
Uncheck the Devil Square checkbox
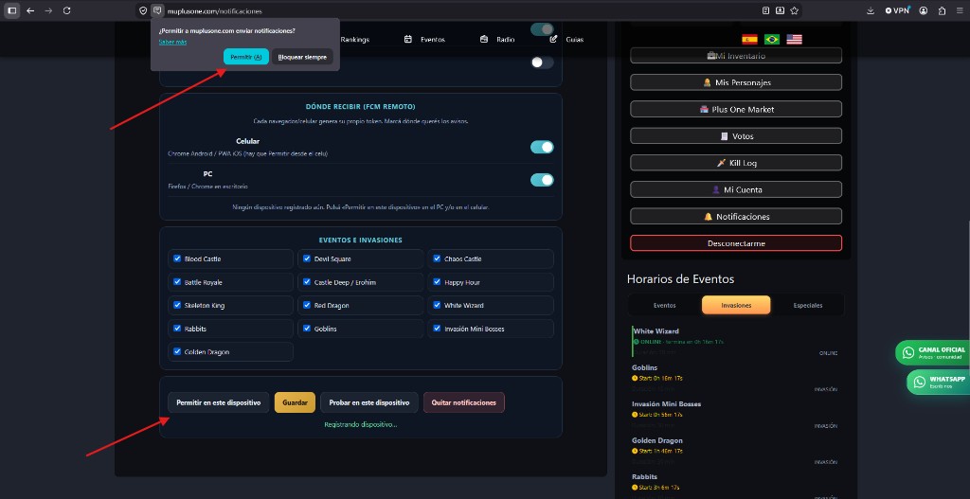point(308,258)
